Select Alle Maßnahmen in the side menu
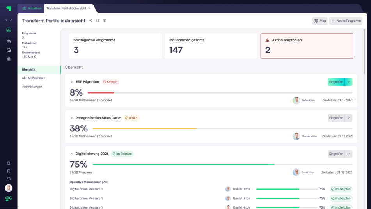The image size is (371, 209). [34, 78]
